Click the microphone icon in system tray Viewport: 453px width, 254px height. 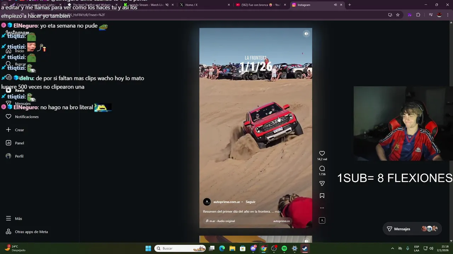coord(408,248)
